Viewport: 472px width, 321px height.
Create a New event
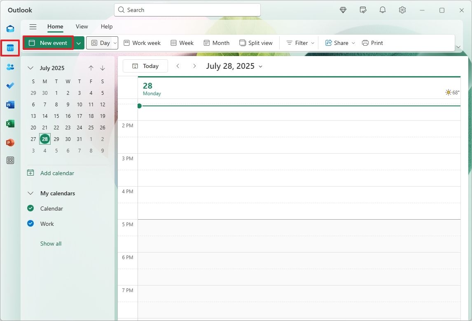48,42
